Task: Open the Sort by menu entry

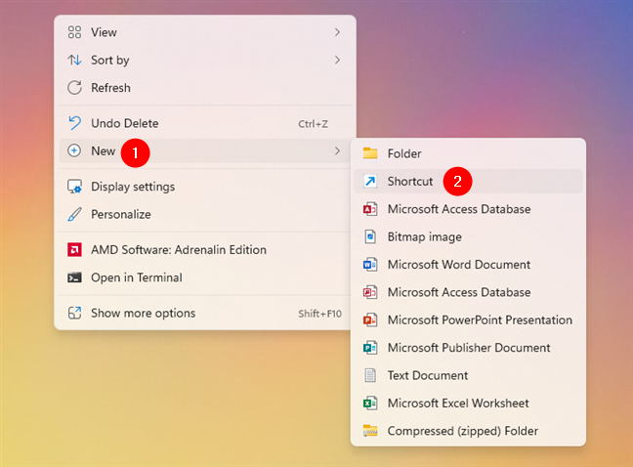Action: pos(205,61)
